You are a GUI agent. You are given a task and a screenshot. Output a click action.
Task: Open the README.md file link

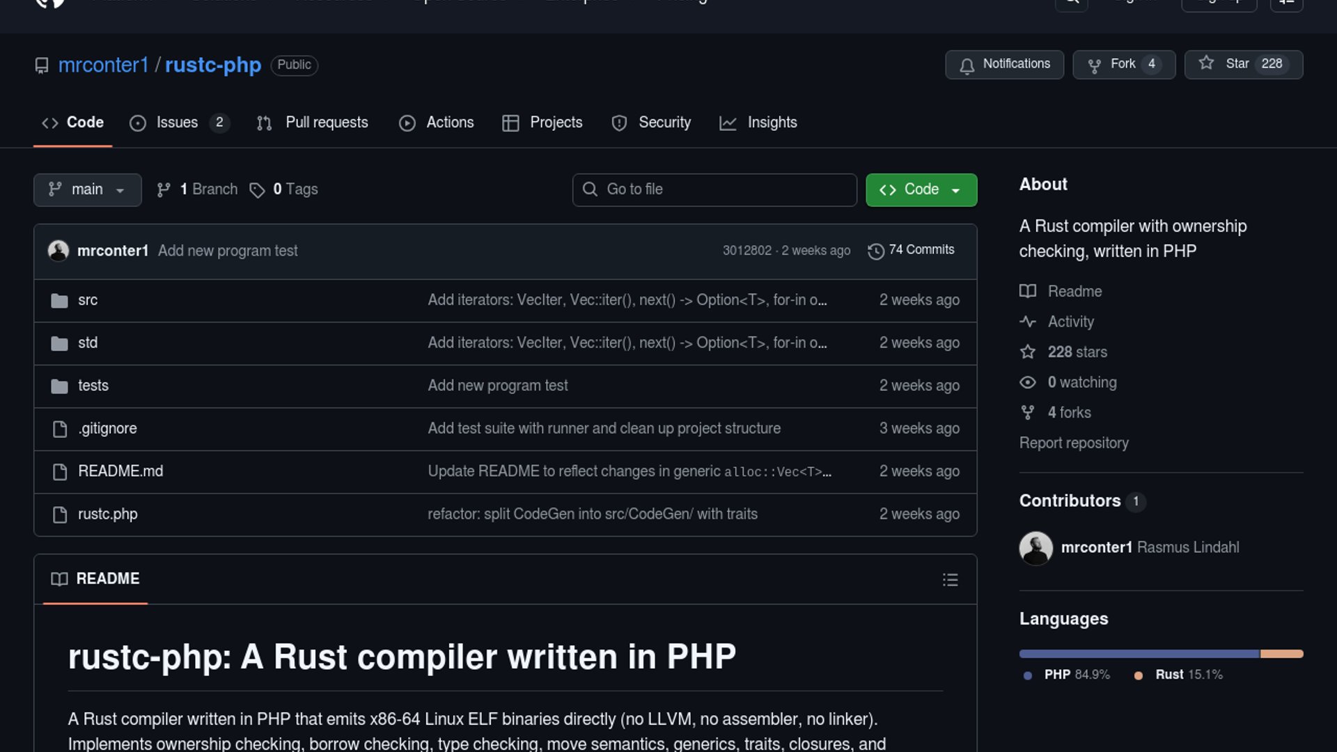120,471
